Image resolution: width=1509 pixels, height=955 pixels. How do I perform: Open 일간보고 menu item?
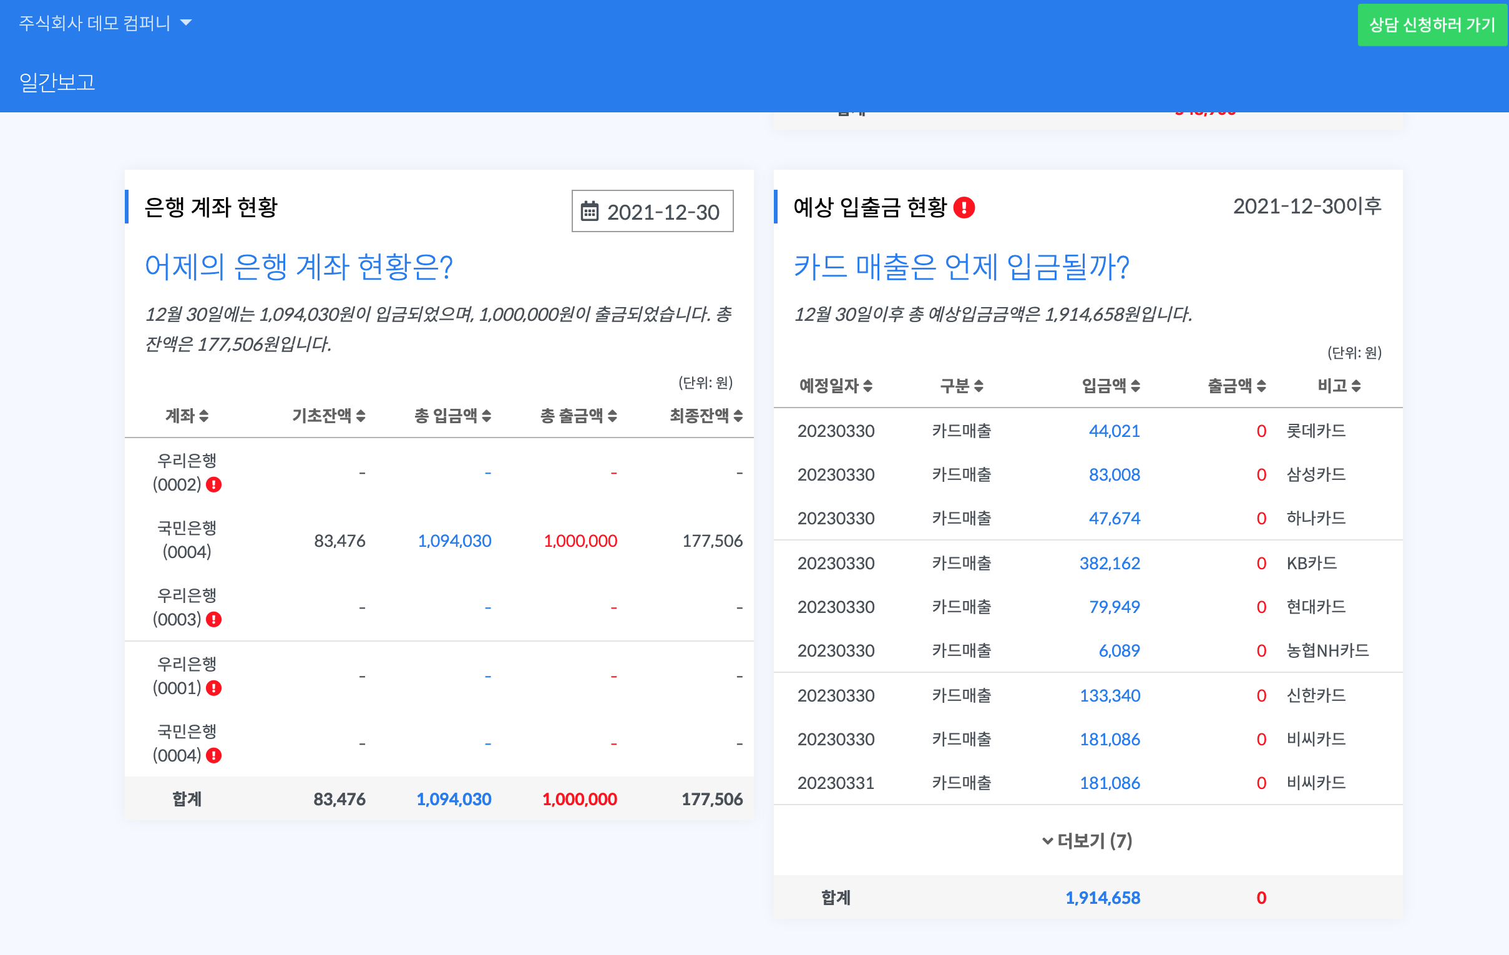[57, 82]
